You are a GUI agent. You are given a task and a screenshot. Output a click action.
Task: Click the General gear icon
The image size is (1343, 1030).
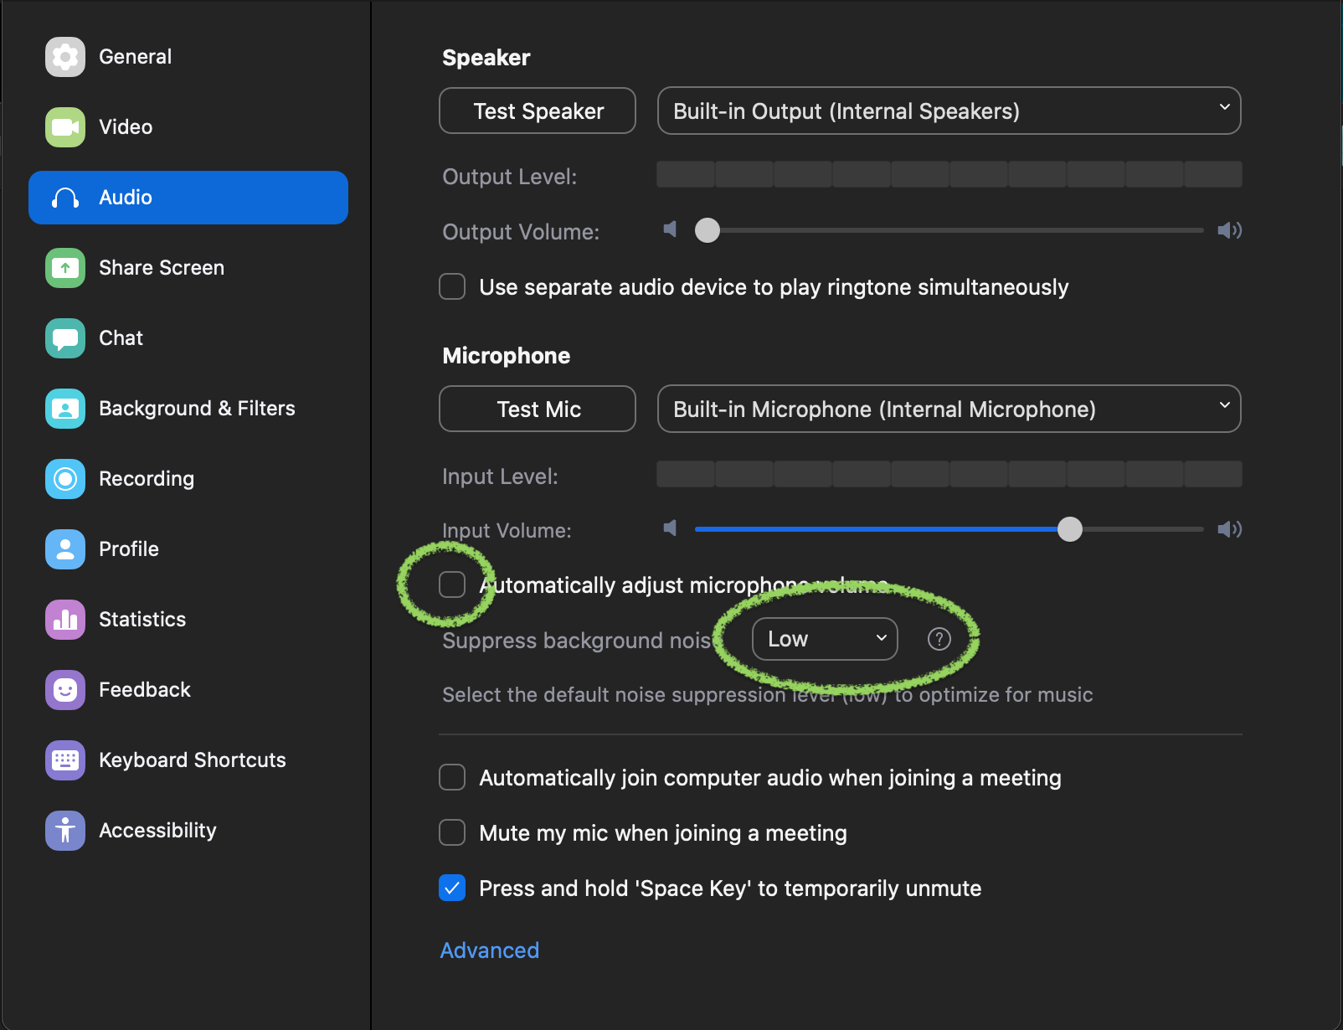65,57
